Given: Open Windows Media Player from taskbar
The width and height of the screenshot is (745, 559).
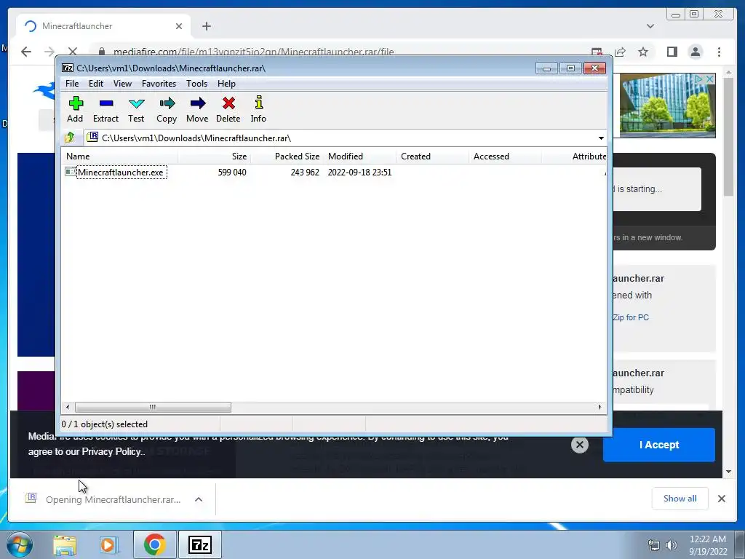Looking at the screenshot, I should [x=108, y=544].
